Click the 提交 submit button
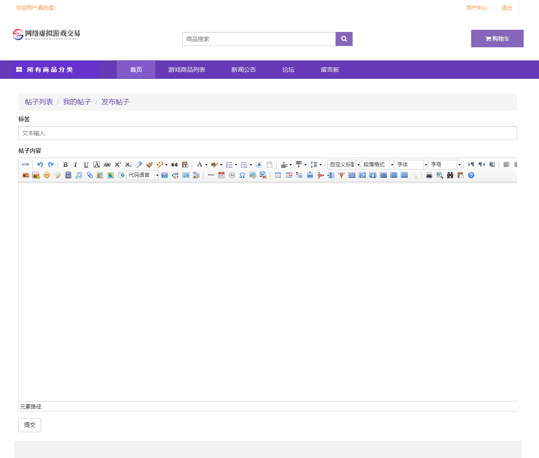This screenshot has width=539, height=458. (30, 425)
